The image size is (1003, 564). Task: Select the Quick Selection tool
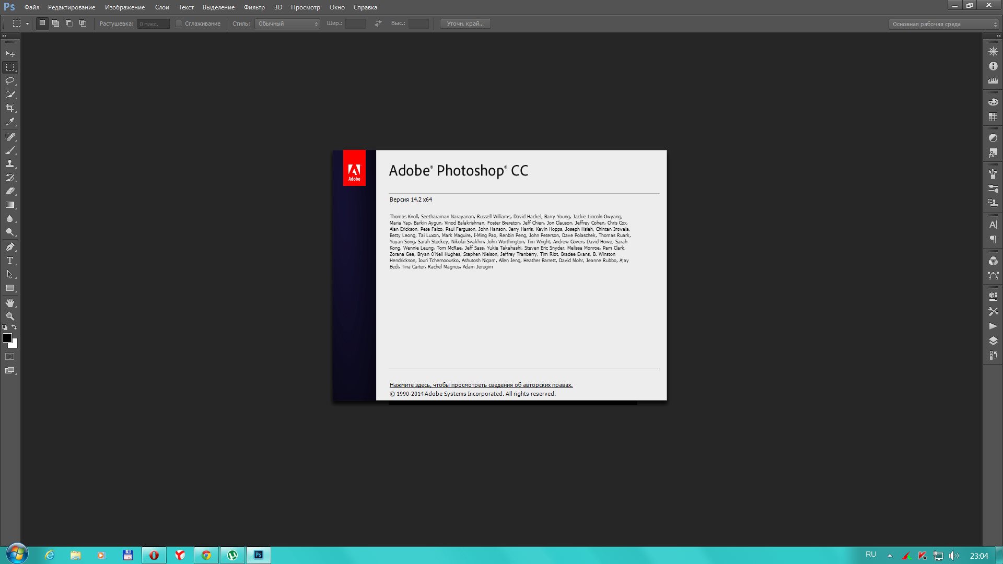pos(10,95)
